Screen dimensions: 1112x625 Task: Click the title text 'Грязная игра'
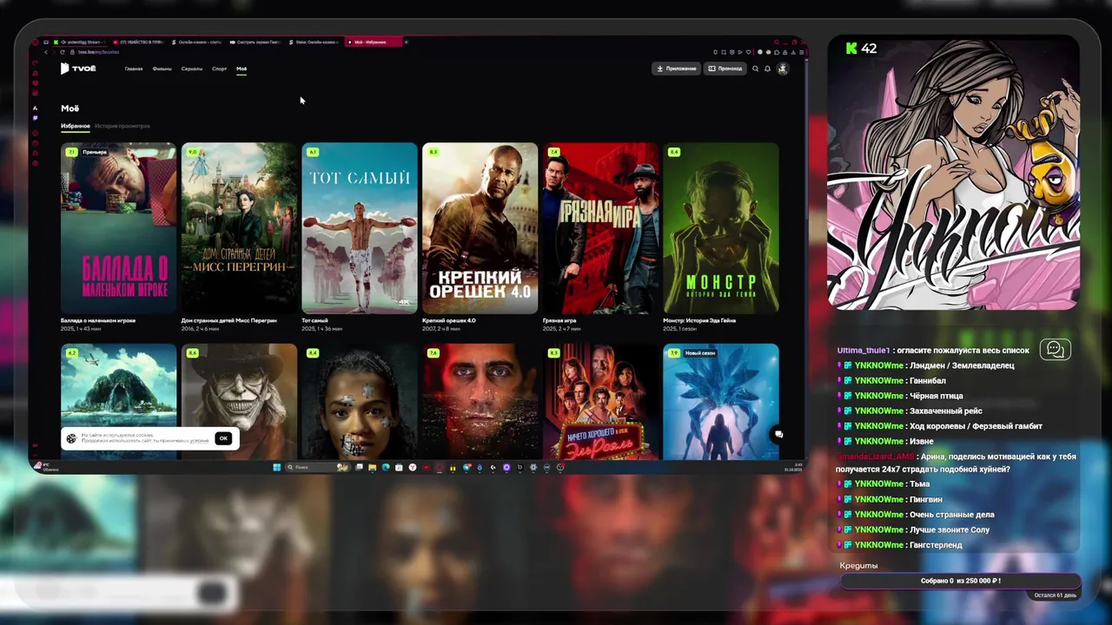559,320
